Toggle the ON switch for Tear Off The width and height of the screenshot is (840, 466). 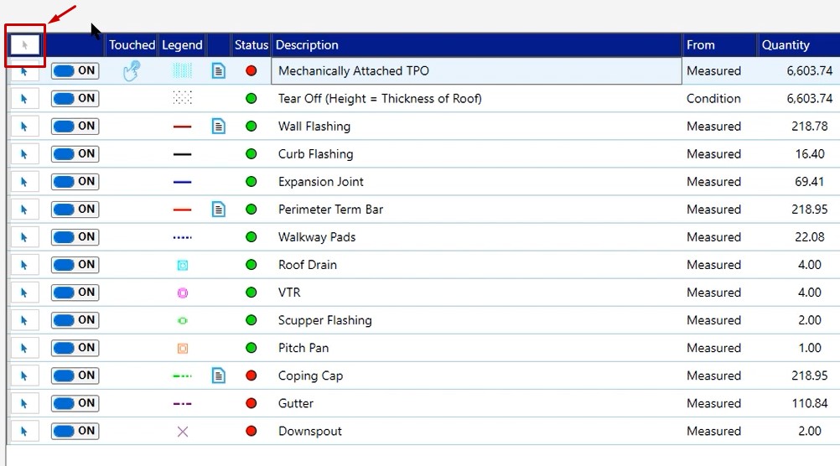coord(75,99)
